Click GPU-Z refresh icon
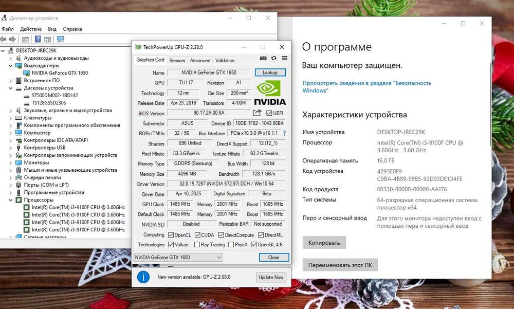Screen dimensions: 514x309 click(274, 59)
